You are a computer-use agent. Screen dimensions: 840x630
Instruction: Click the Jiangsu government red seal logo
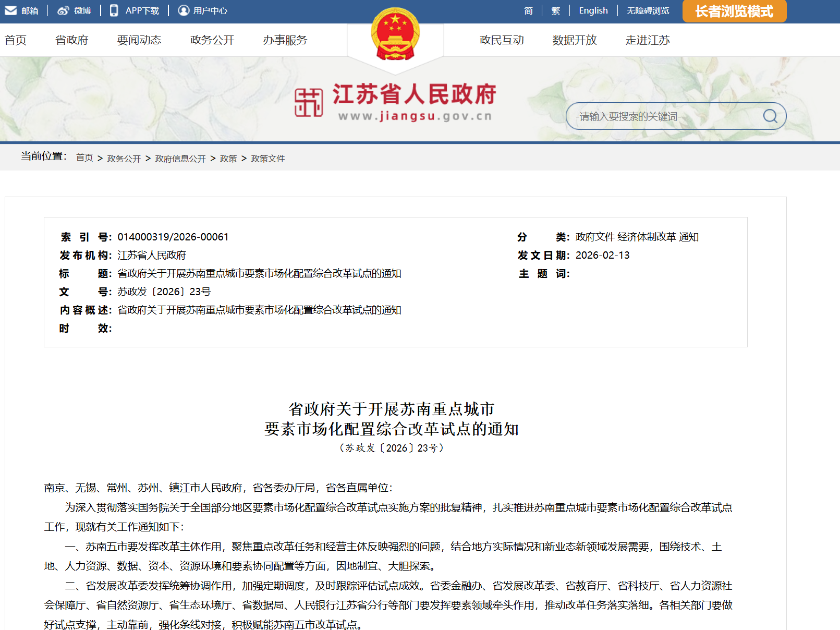click(x=309, y=102)
